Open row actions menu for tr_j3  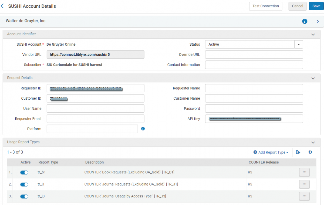point(304,196)
